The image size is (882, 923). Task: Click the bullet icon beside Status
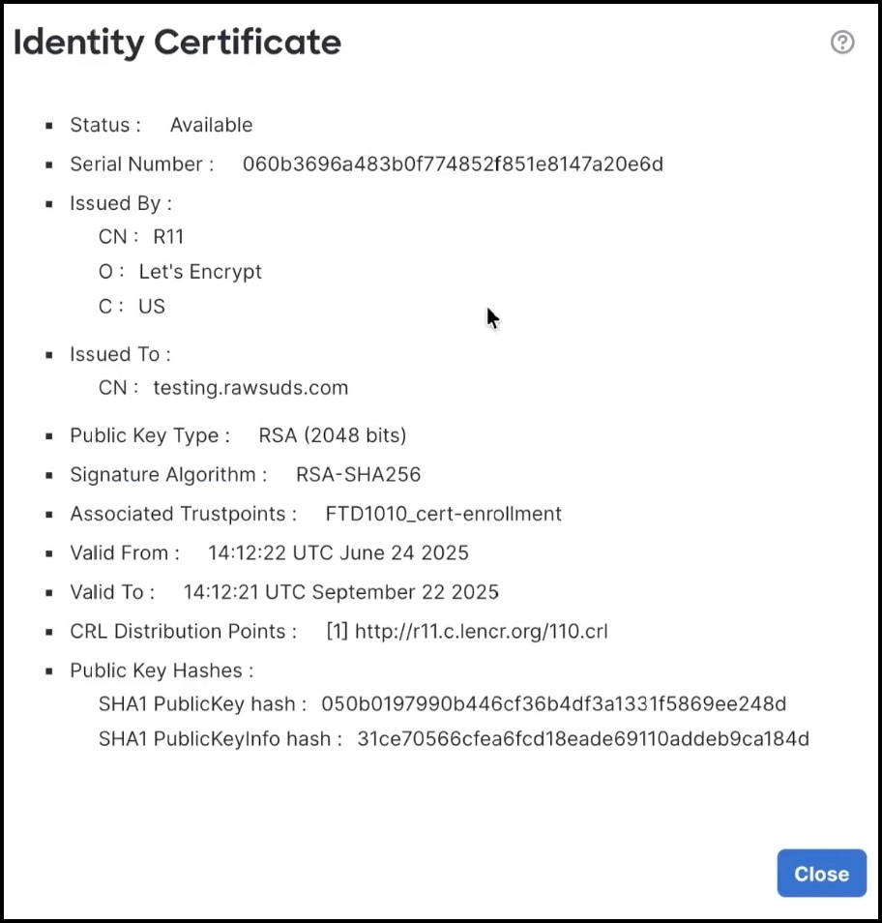point(50,125)
